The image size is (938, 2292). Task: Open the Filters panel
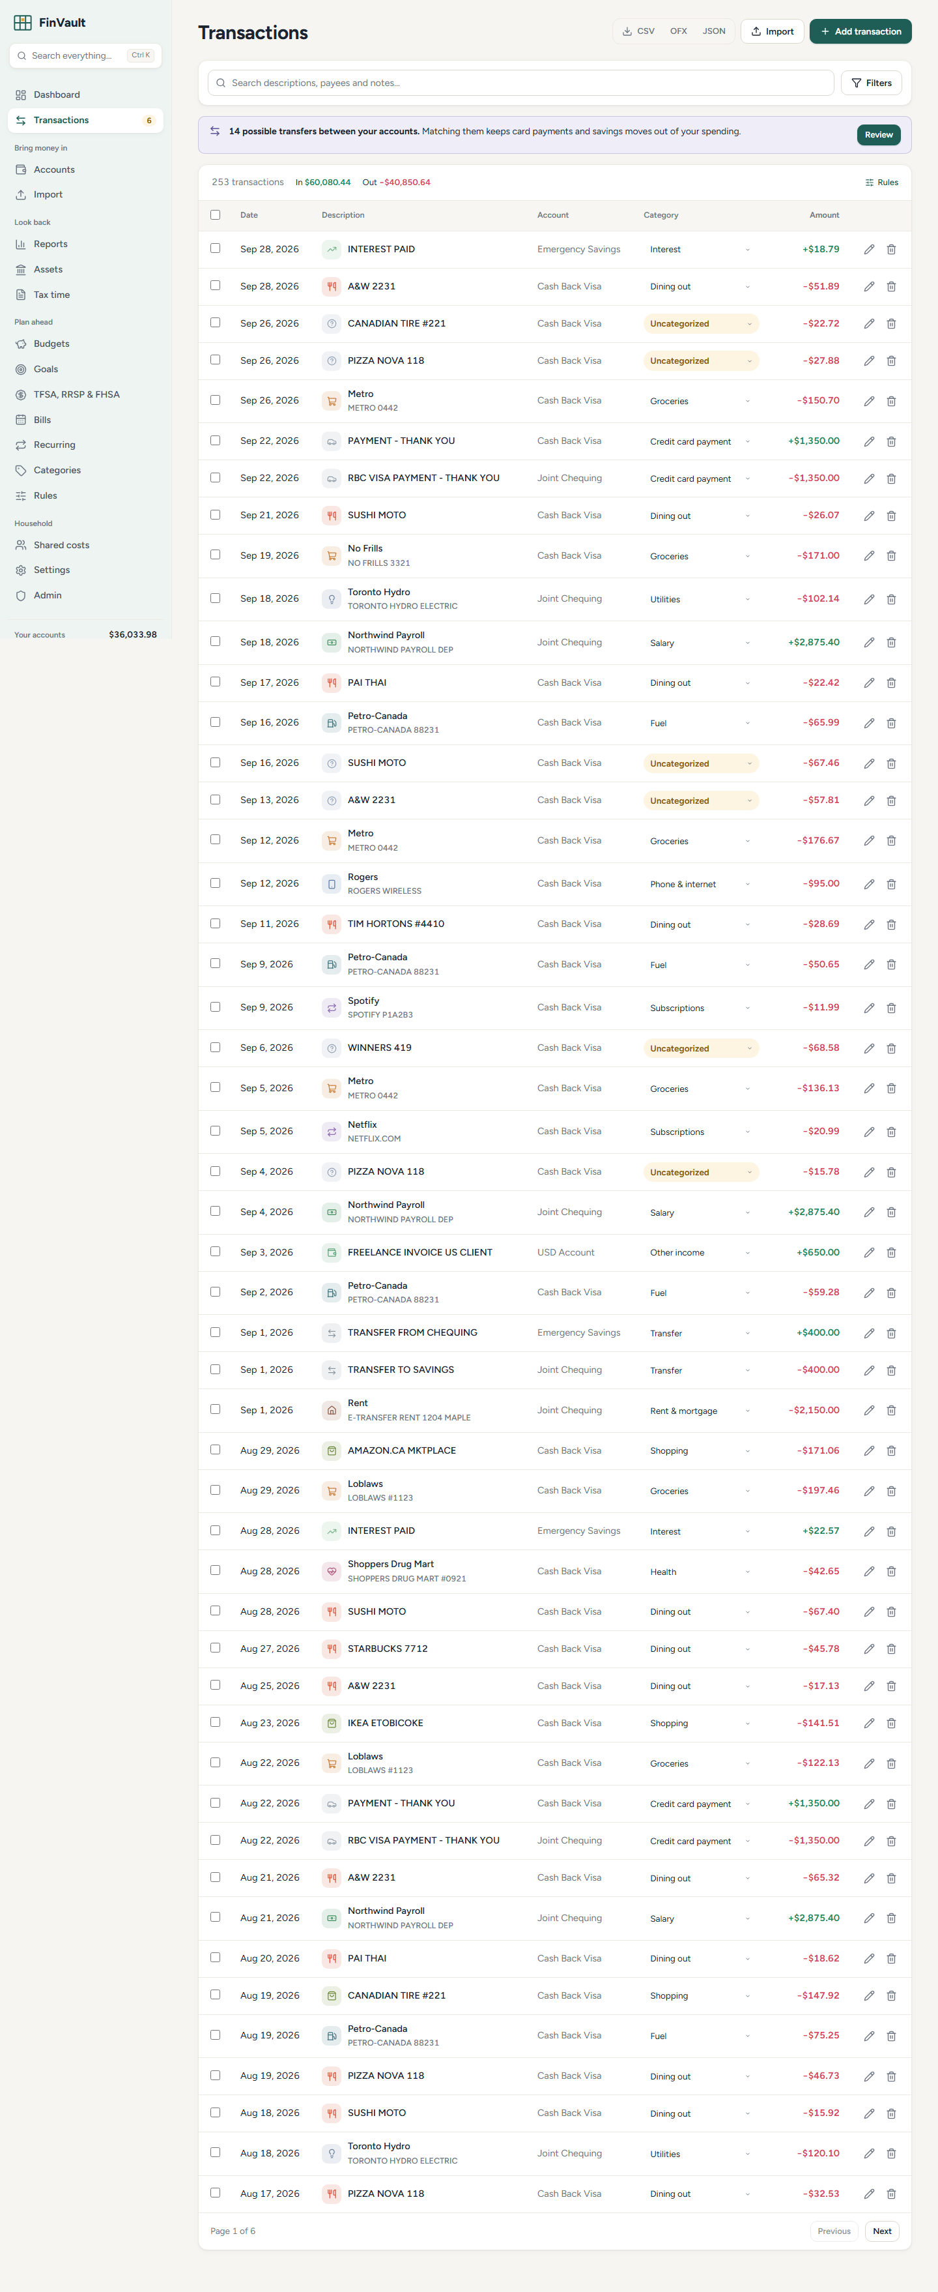(x=872, y=83)
